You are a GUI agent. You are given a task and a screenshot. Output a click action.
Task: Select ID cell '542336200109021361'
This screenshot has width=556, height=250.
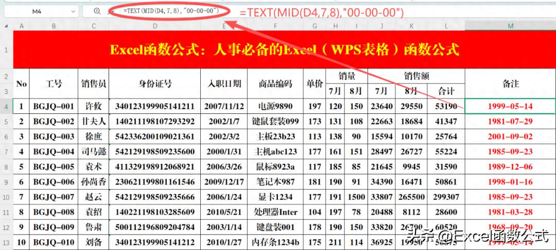[155, 137]
